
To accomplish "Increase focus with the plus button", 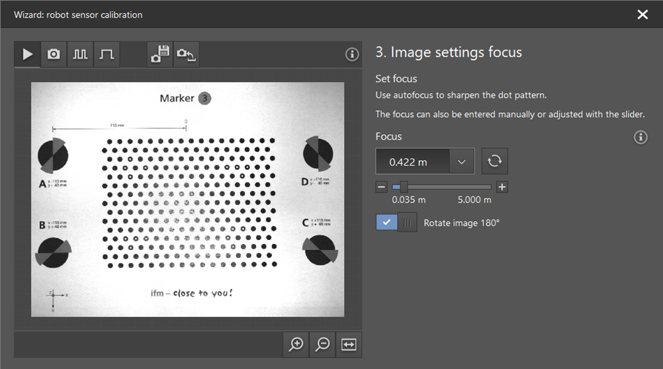I will click(502, 187).
